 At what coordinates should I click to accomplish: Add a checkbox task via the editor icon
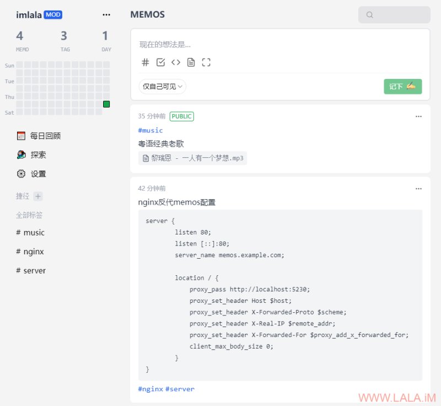pyautogui.click(x=160, y=62)
